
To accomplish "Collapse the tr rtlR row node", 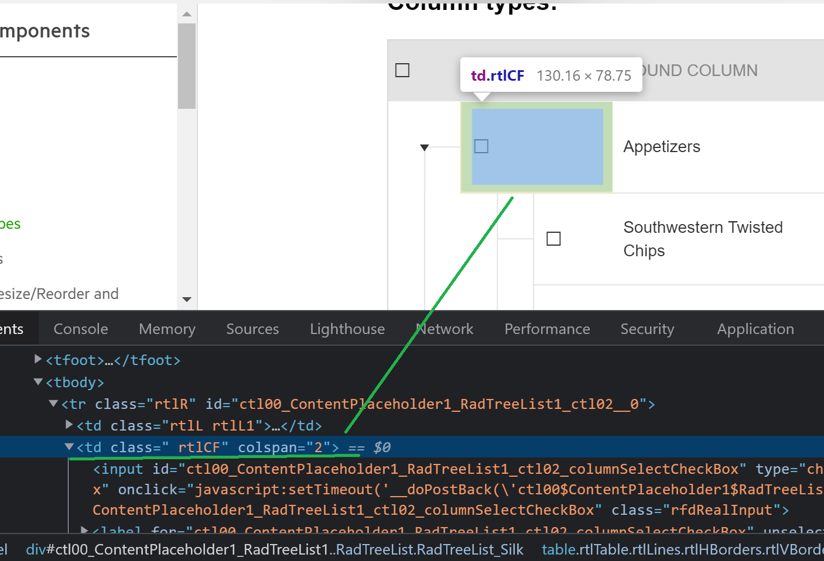I will pos(54,404).
